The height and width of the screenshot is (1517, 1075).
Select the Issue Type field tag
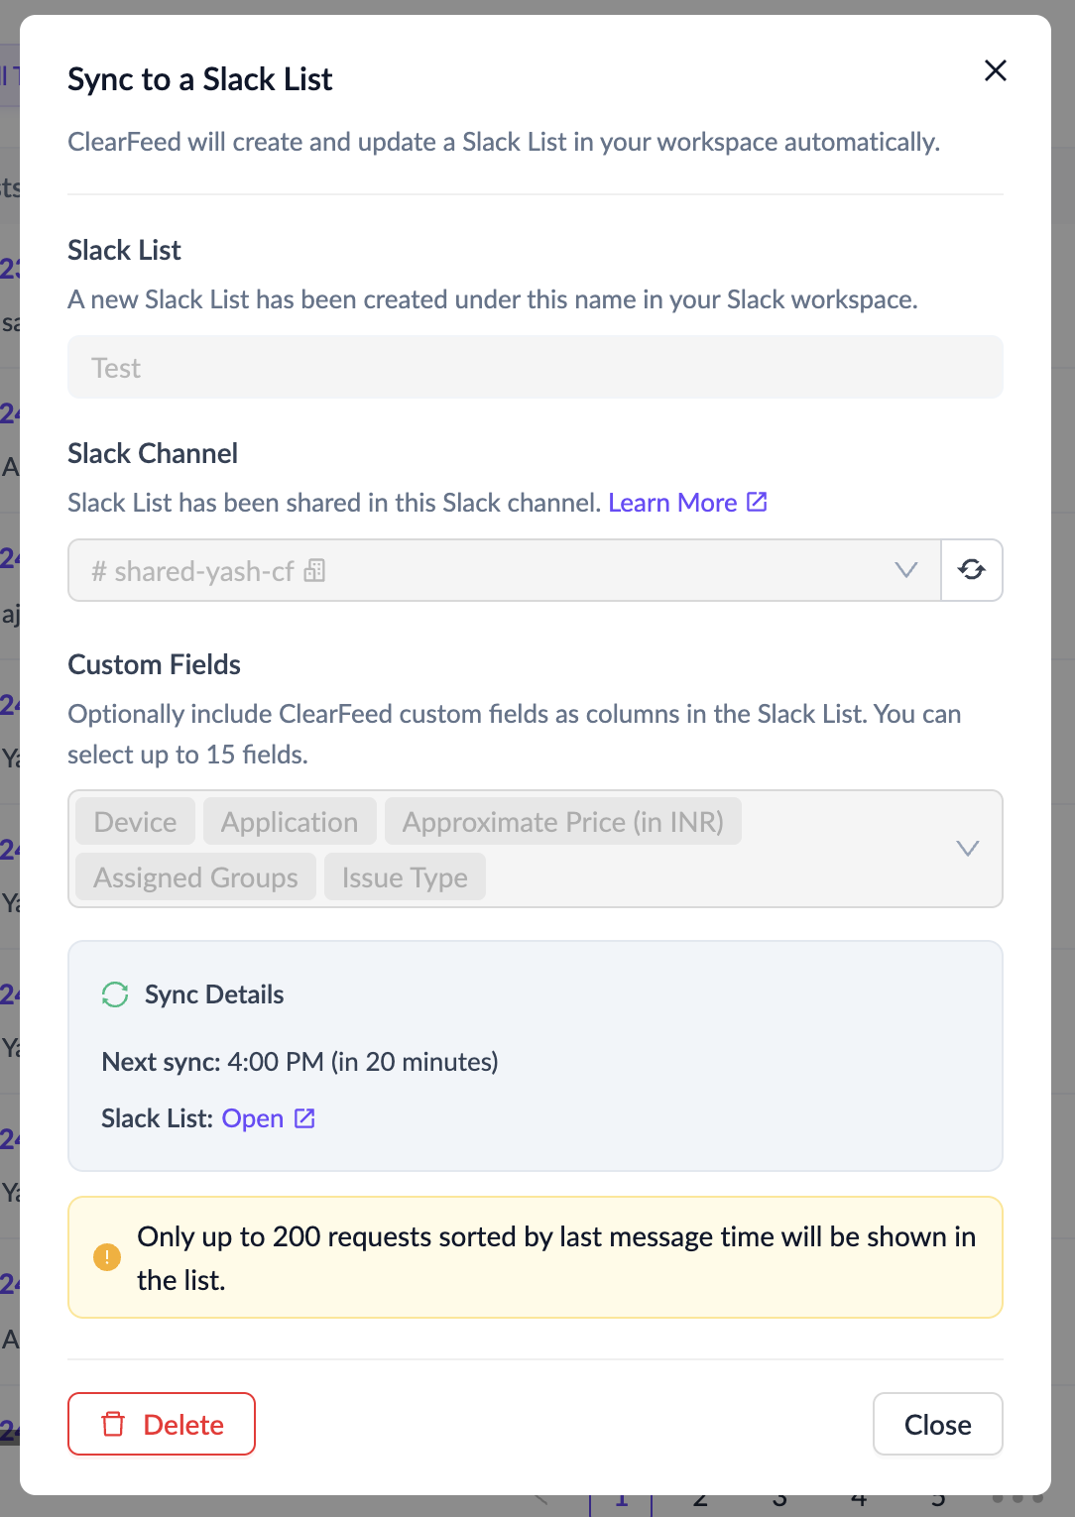tap(405, 877)
